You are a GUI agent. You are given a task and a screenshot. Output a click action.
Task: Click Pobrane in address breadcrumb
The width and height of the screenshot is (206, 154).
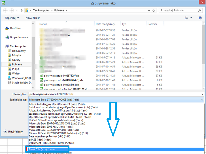[x=59, y=10]
